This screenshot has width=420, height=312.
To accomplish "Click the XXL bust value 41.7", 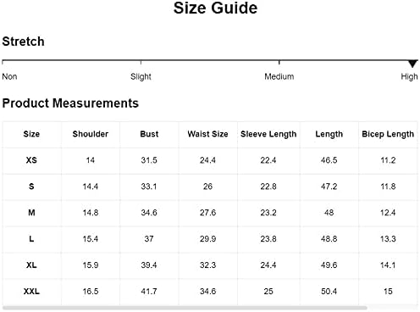I will (x=149, y=292).
